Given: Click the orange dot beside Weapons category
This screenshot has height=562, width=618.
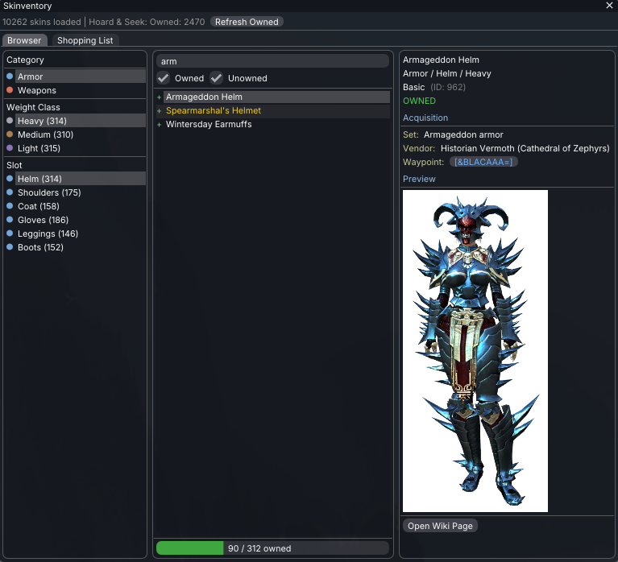Looking at the screenshot, I should point(10,90).
